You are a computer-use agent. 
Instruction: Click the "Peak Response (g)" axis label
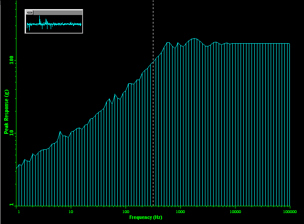(6, 112)
